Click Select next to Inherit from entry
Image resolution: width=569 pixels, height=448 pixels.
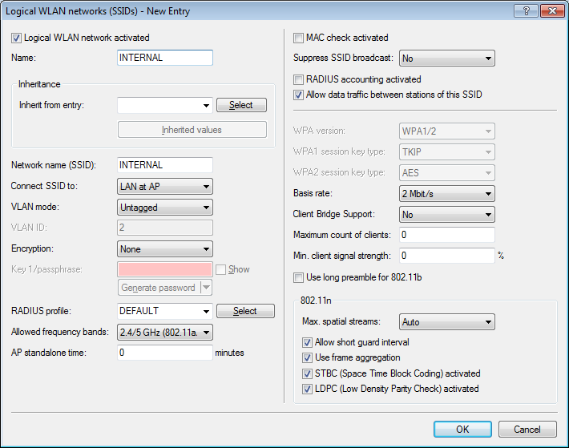click(241, 105)
